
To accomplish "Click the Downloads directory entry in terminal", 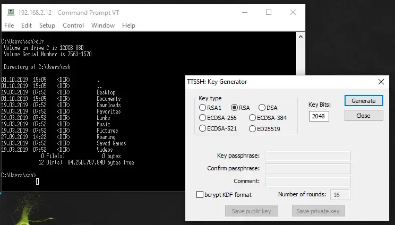I will (109, 105).
